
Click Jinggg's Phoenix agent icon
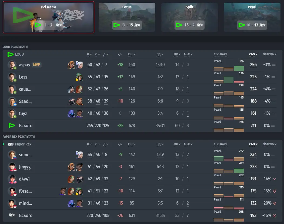[x=79, y=167]
